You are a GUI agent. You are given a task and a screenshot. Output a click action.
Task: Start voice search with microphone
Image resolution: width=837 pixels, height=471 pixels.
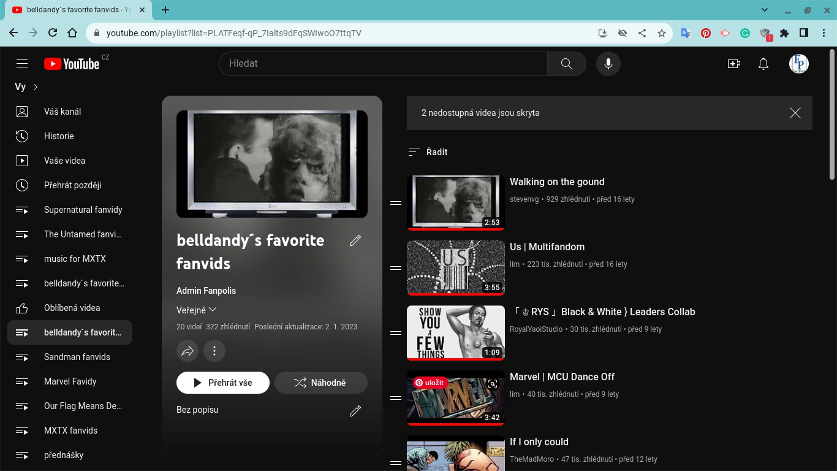608,64
